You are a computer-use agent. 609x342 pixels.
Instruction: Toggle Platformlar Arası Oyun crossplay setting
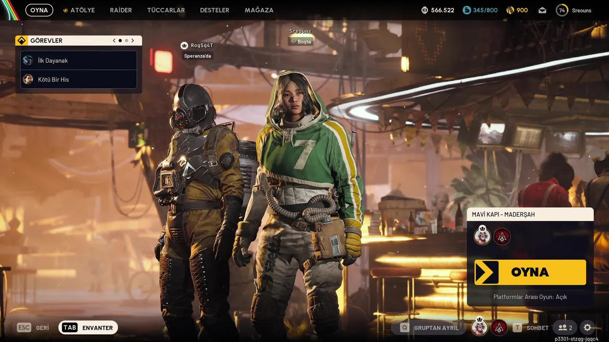[x=530, y=297]
